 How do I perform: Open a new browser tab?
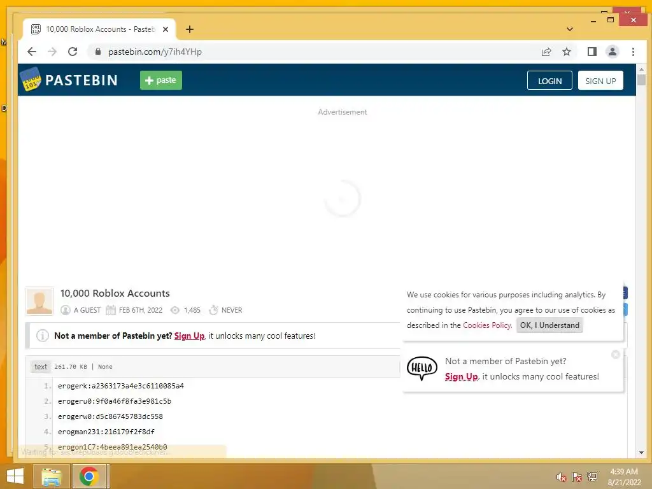tap(190, 29)
